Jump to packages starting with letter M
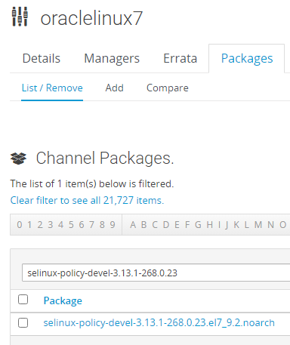Viewport: 290px width, 345px height. click(x=258, y=225)
